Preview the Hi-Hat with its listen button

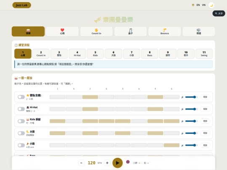coord(205,109)
